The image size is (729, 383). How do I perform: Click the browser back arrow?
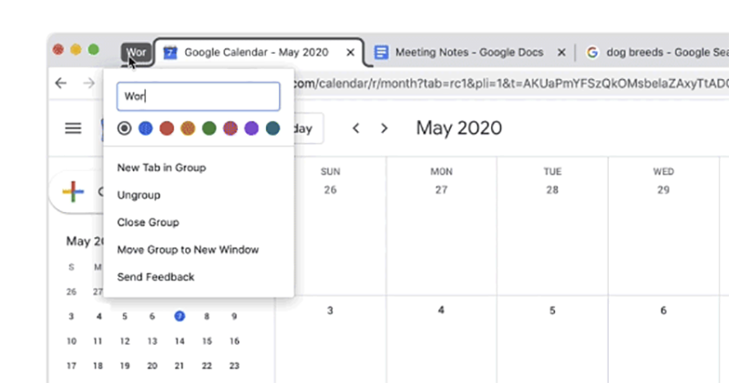61,84
